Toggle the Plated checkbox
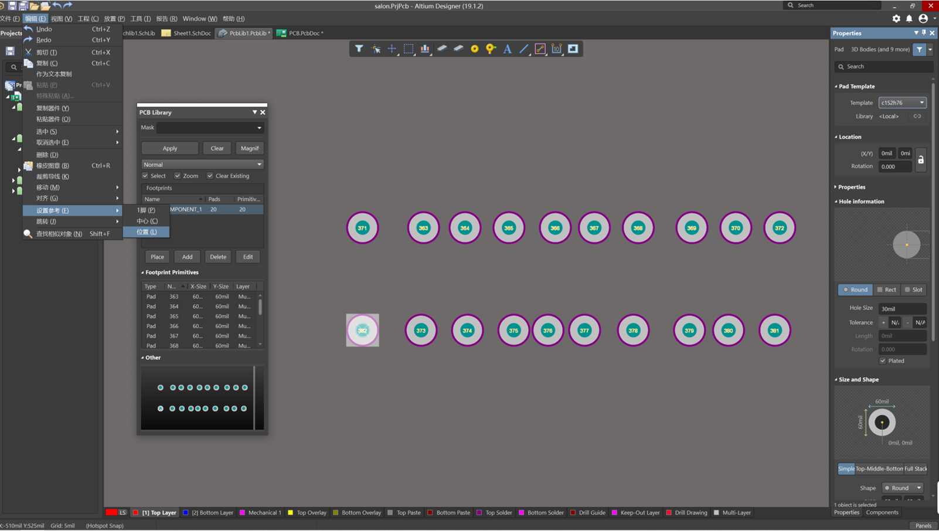 coord(883,361)
